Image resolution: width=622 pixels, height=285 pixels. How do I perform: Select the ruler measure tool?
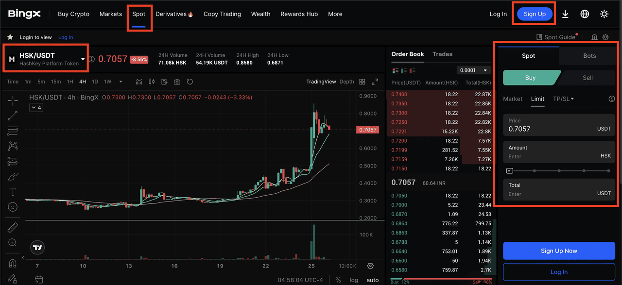click(x=13, y=227)
